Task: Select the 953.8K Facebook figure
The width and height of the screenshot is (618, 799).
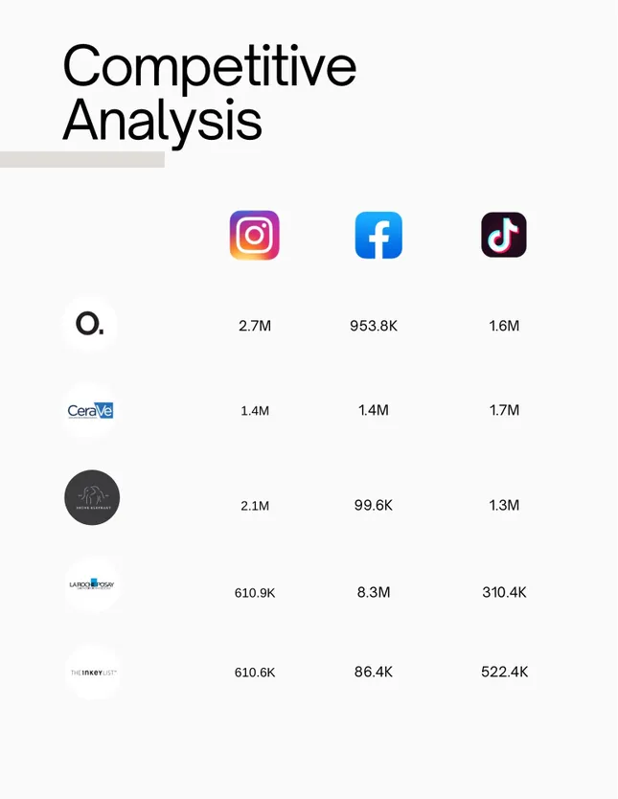Action: tap(374, 326)
